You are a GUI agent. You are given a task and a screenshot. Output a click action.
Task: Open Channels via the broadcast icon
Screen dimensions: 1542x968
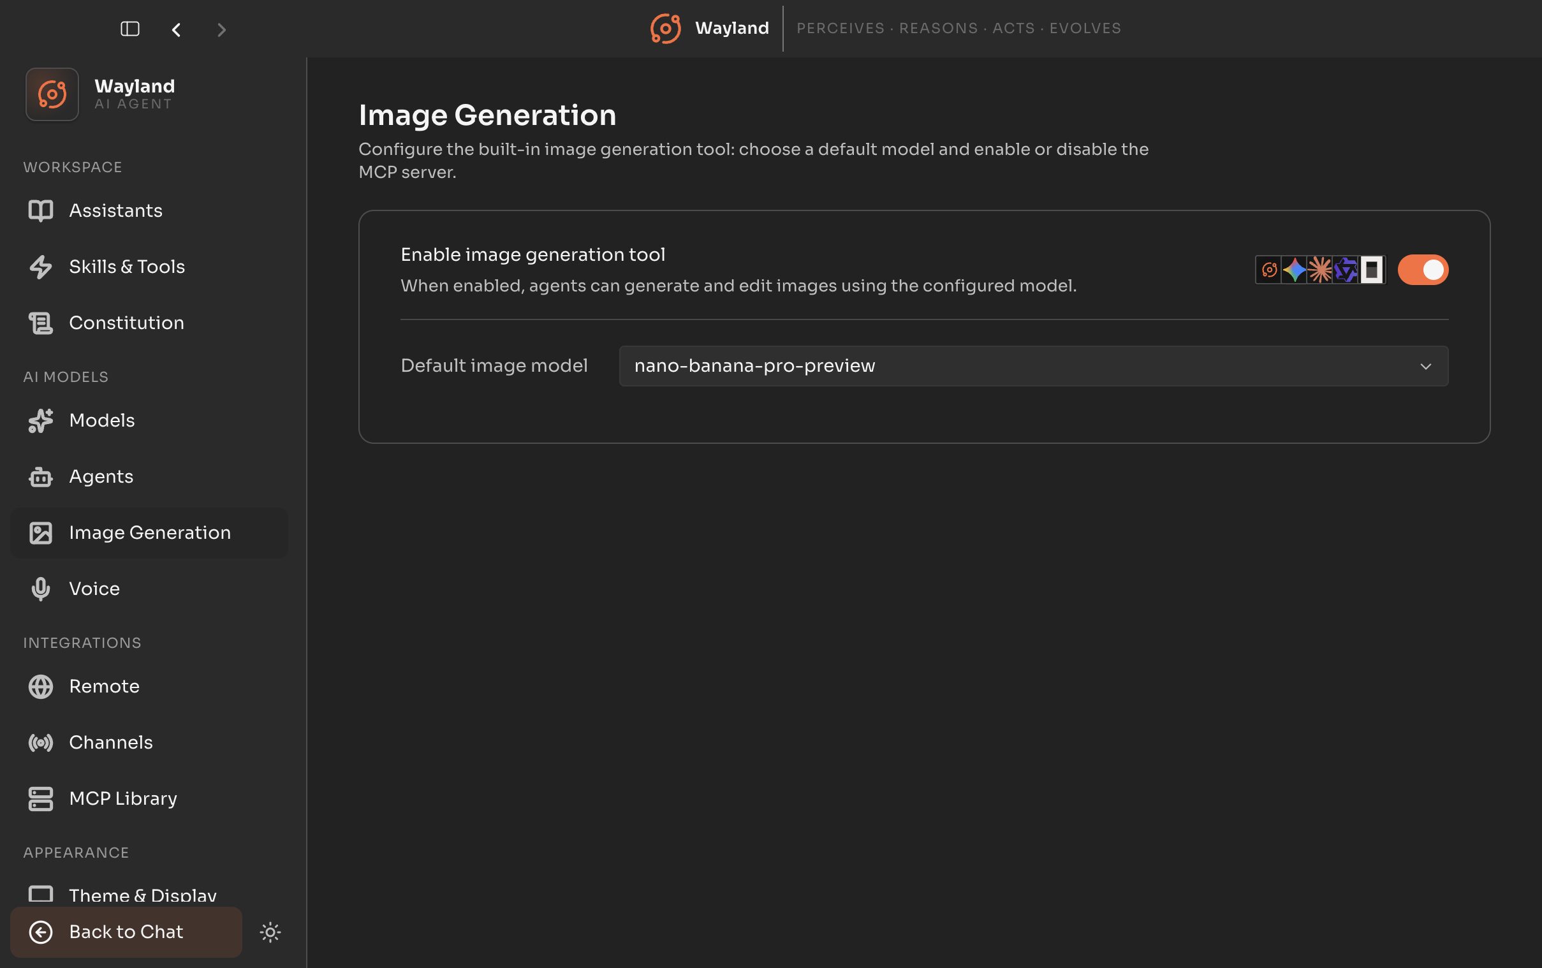pyautogui.click(x=40, y=743)
